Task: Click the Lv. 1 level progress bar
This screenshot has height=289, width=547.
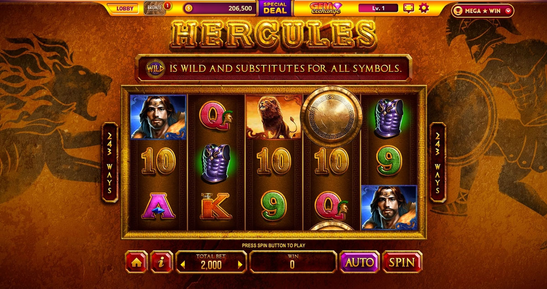Action: pos(378,8)
